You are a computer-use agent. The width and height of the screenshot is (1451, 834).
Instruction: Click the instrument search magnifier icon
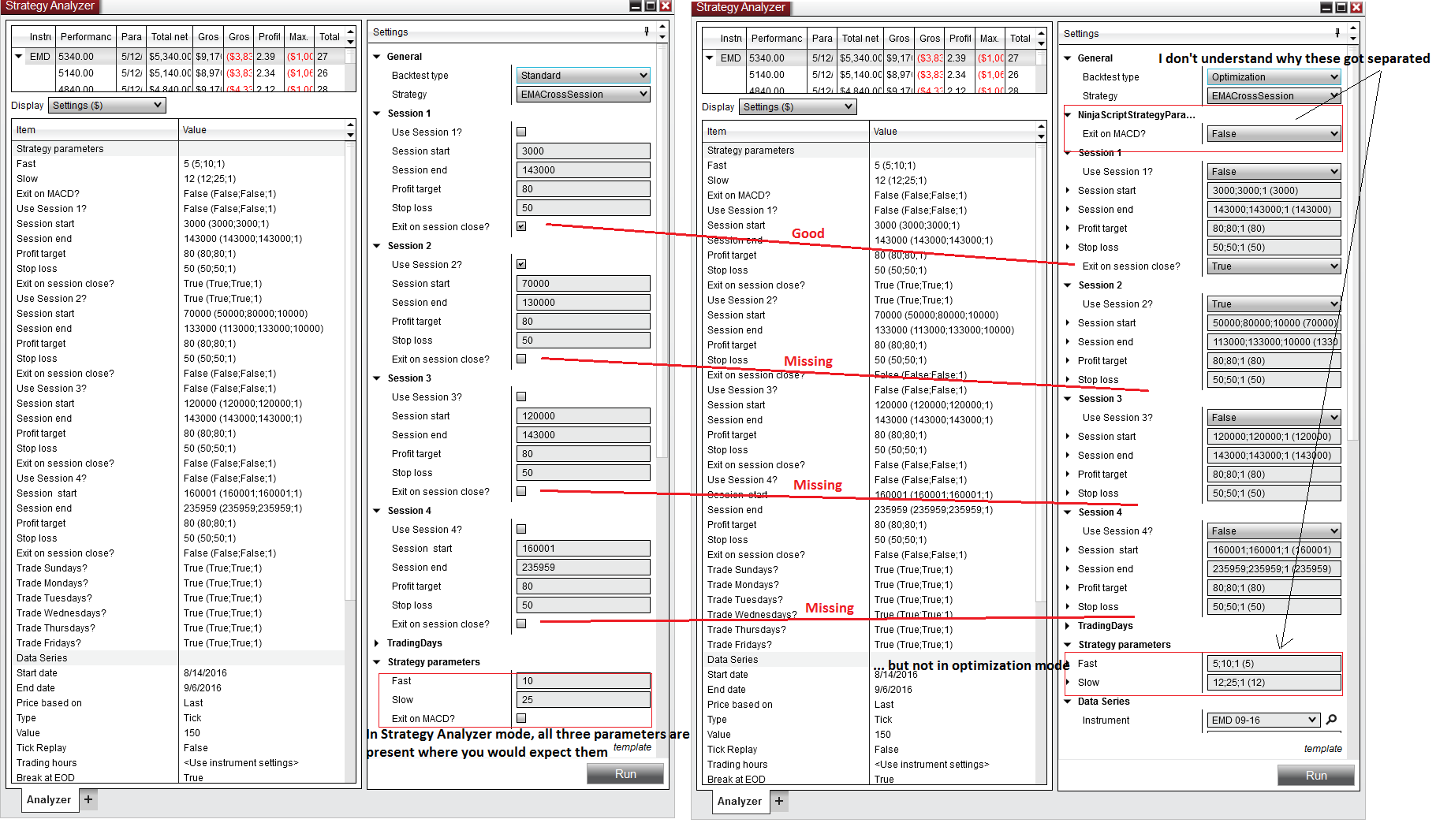(x=1332, y=720)
